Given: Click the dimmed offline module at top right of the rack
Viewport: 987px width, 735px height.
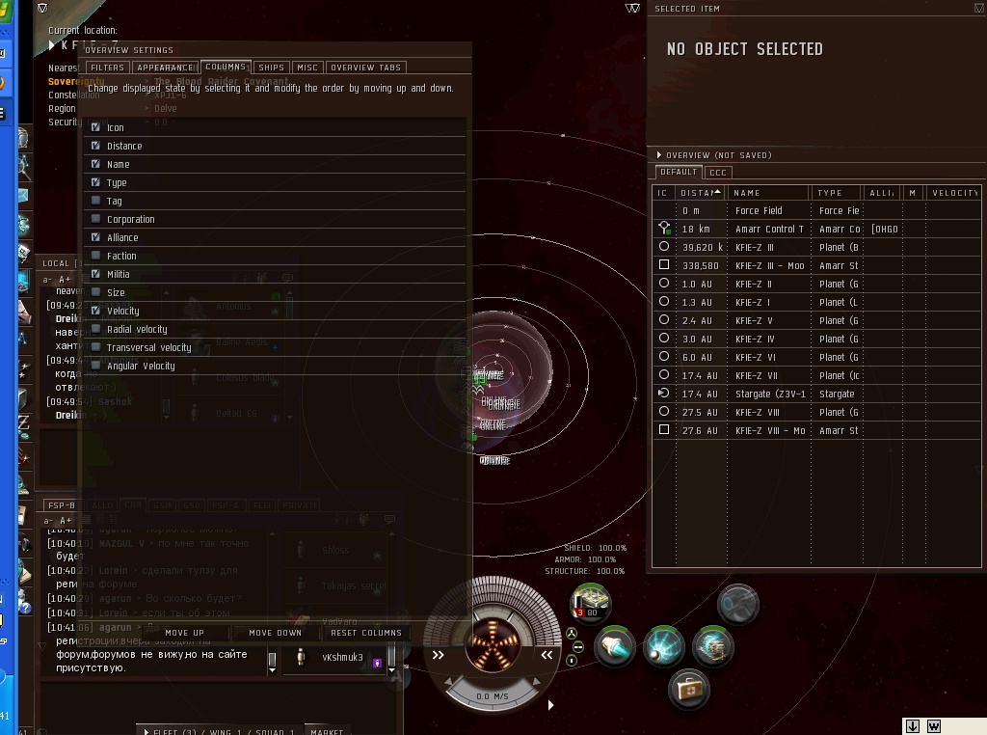Looking at the screenshot, I should pos(737,604).
